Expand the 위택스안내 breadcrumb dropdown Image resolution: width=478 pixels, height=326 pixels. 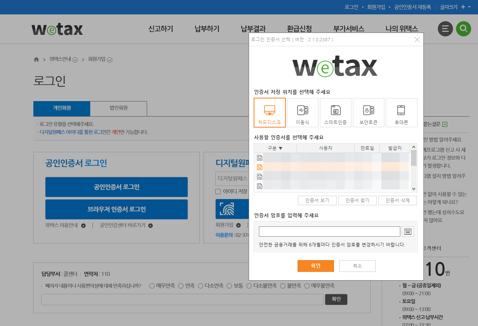click(75, 59)
